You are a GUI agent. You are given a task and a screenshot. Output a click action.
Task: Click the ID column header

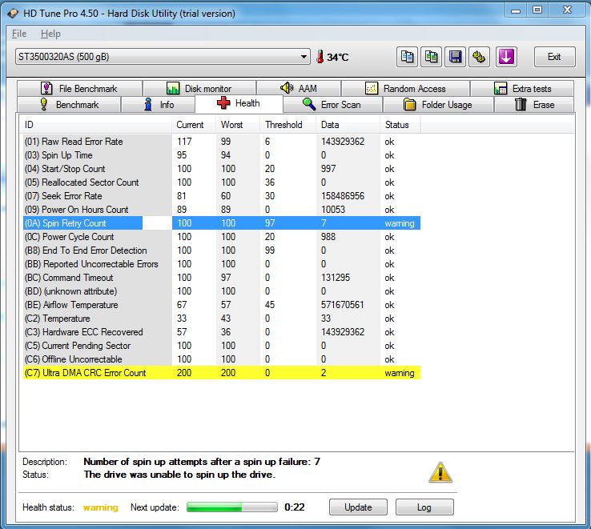coord(96,125)
